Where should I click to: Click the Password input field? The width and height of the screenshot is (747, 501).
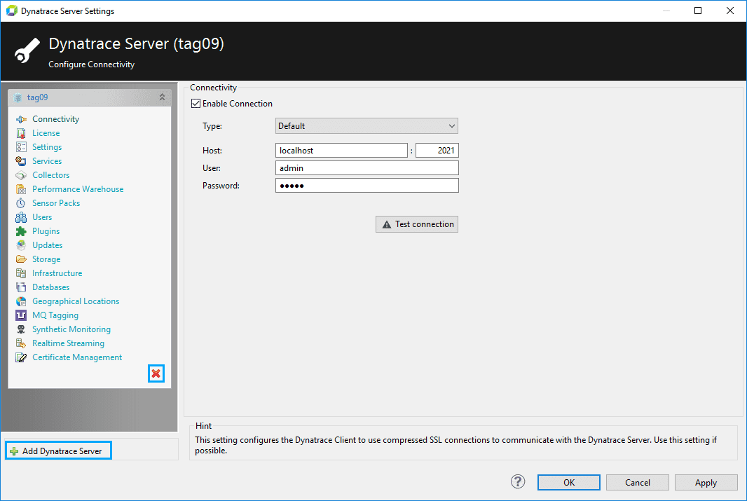(366, 186)
